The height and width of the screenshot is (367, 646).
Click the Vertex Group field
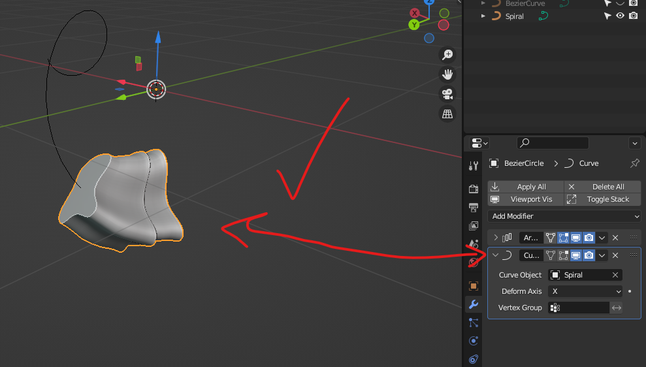pos(579,308)
